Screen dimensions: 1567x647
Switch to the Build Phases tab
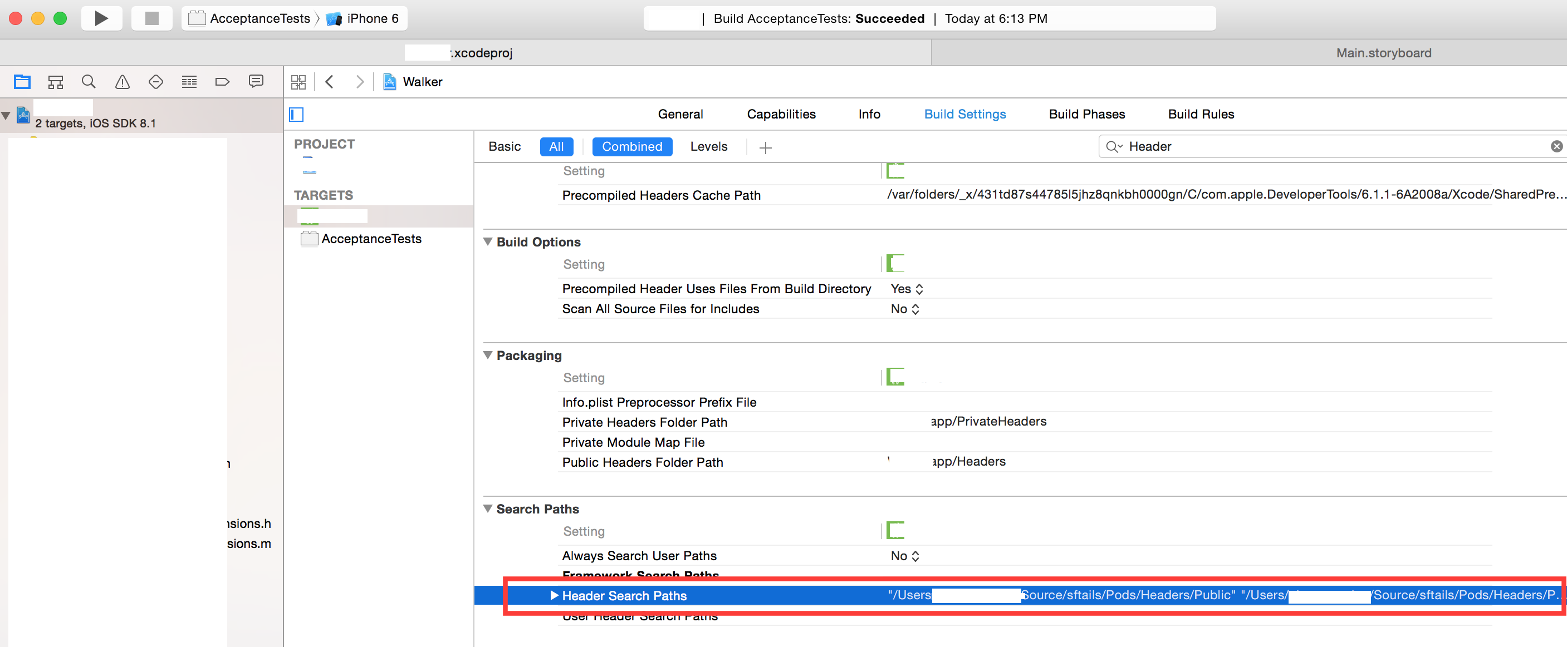tap(1086, 114)
